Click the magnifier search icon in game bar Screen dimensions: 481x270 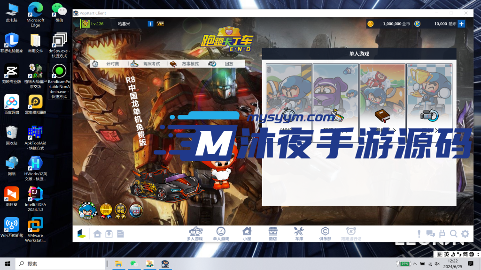tap(453, 233)
